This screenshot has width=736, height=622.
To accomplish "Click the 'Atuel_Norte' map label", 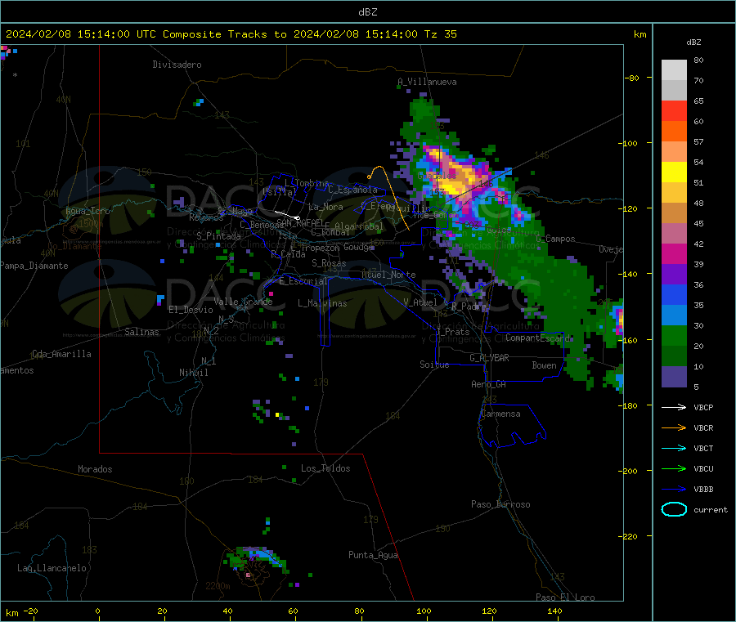I will pyautogui.click(x=388, y=275).
